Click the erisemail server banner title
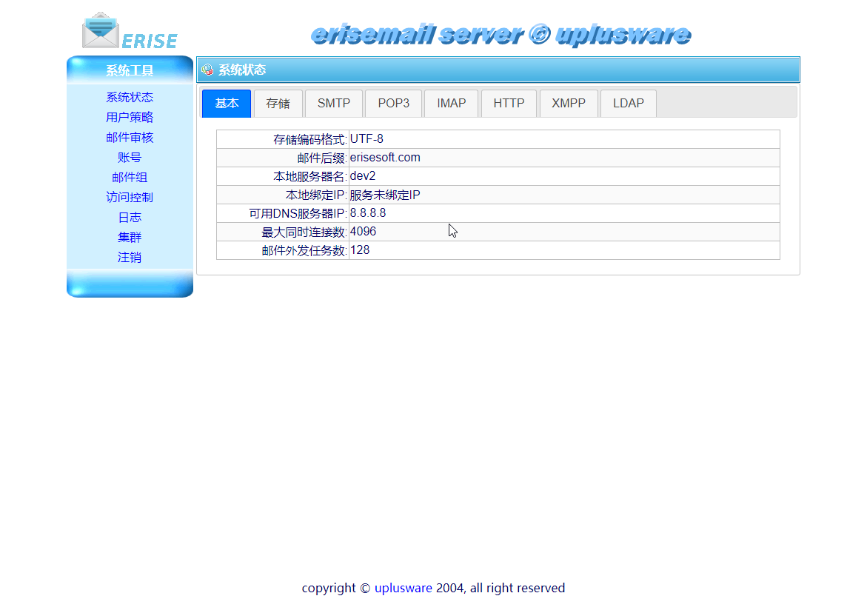 [501, 34]
